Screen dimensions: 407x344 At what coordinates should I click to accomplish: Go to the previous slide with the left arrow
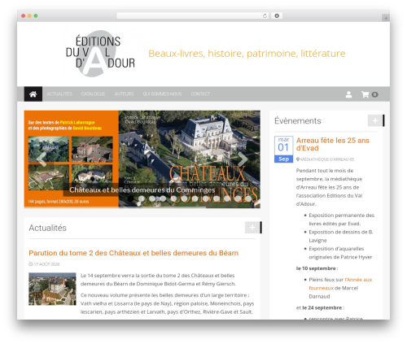tap(42, 159)
